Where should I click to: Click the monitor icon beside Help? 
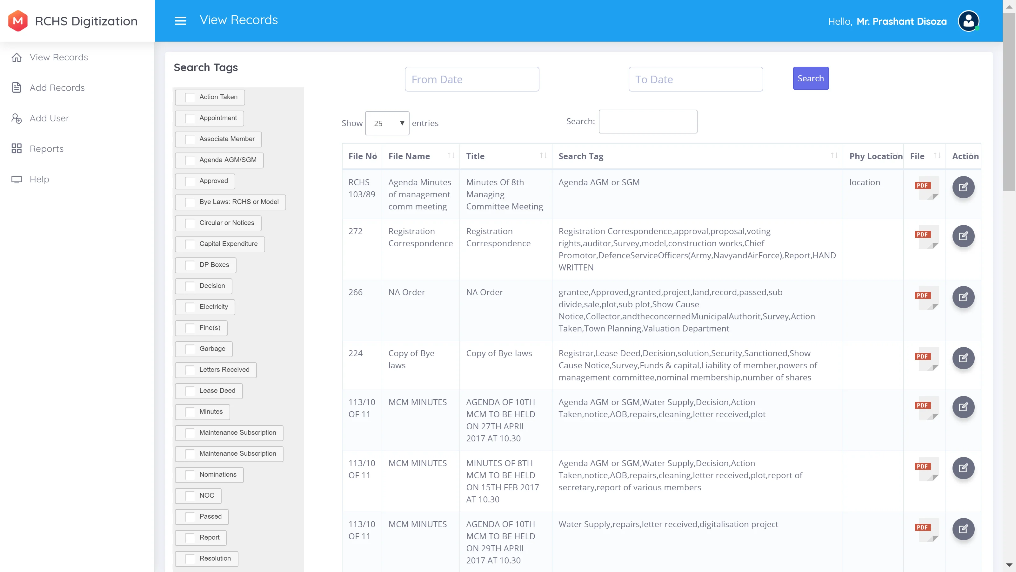tap(17, 179)
